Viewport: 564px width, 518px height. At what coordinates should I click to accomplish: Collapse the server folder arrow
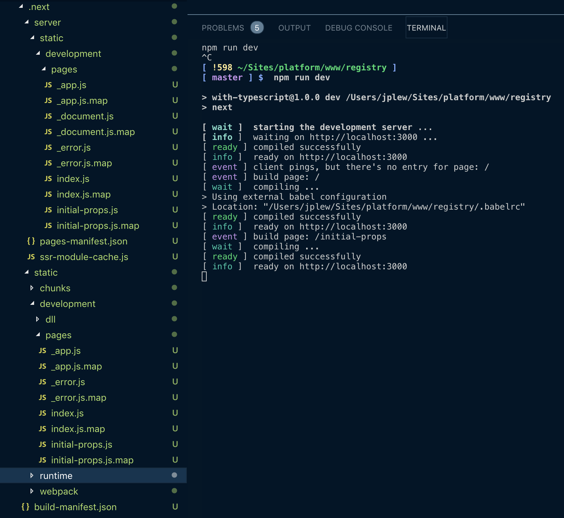[x=27, y=22]
